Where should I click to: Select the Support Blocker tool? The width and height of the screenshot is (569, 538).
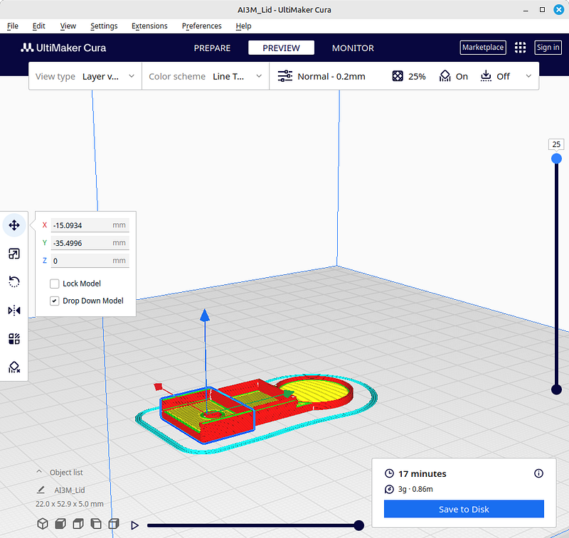click(x=14, y=367)
